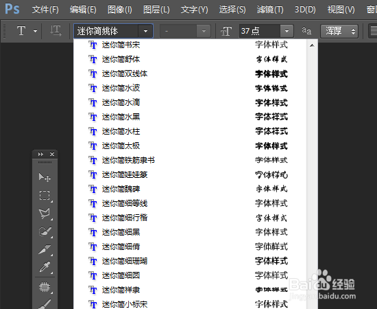Open the 文件(F) menu

[x=45, y=10]
